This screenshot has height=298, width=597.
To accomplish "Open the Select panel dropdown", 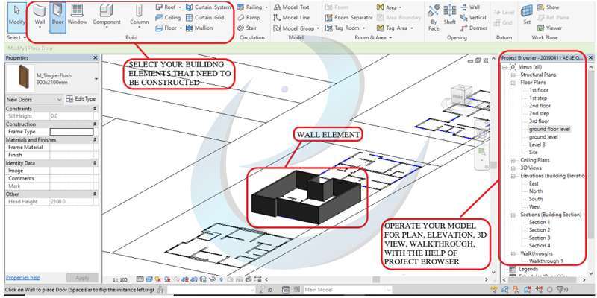I will 16,38.
